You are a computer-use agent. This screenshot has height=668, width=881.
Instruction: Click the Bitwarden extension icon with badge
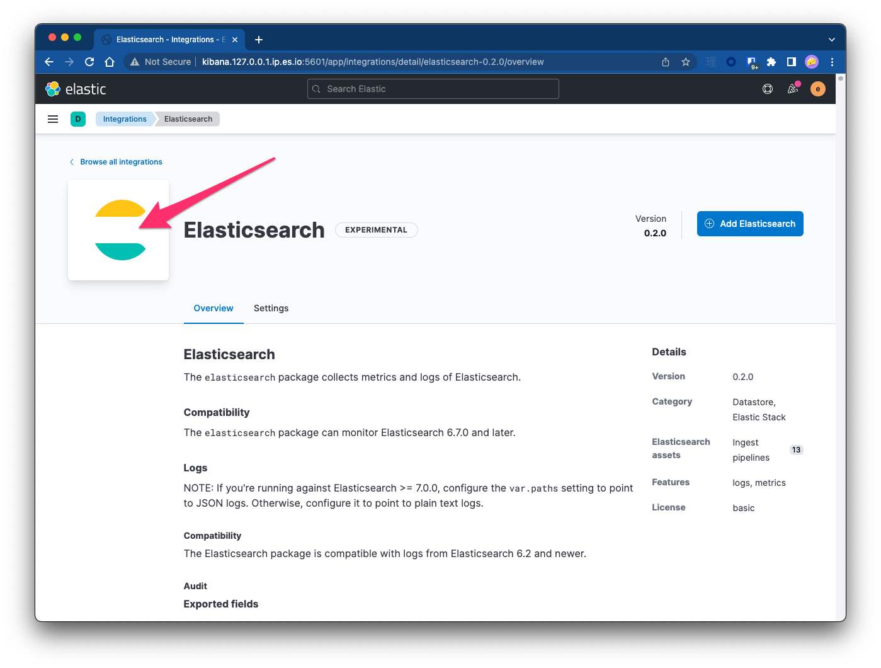[x=752, y=62]
